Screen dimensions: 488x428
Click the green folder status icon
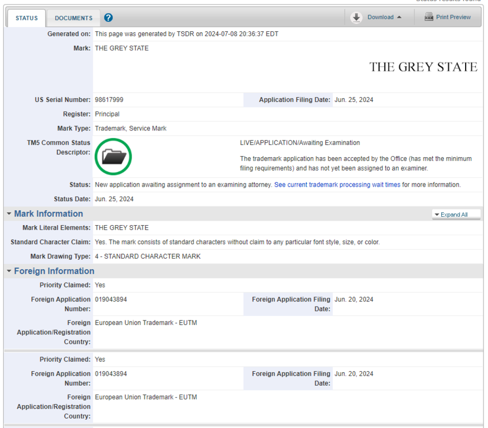113,157
